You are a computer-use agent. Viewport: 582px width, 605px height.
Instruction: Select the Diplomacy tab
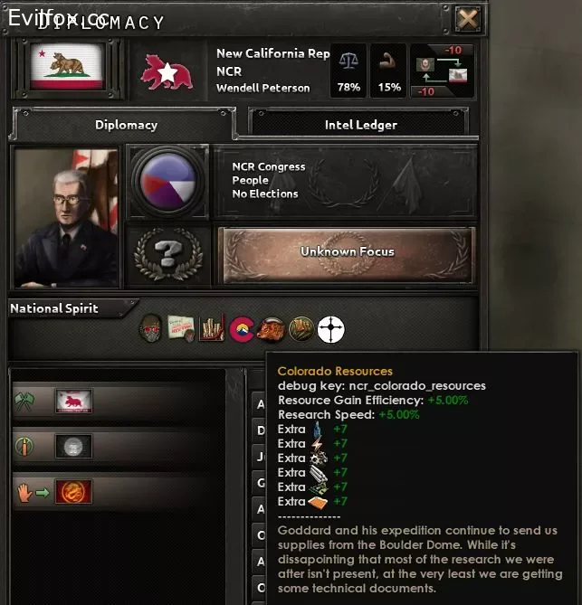[126, 125]
